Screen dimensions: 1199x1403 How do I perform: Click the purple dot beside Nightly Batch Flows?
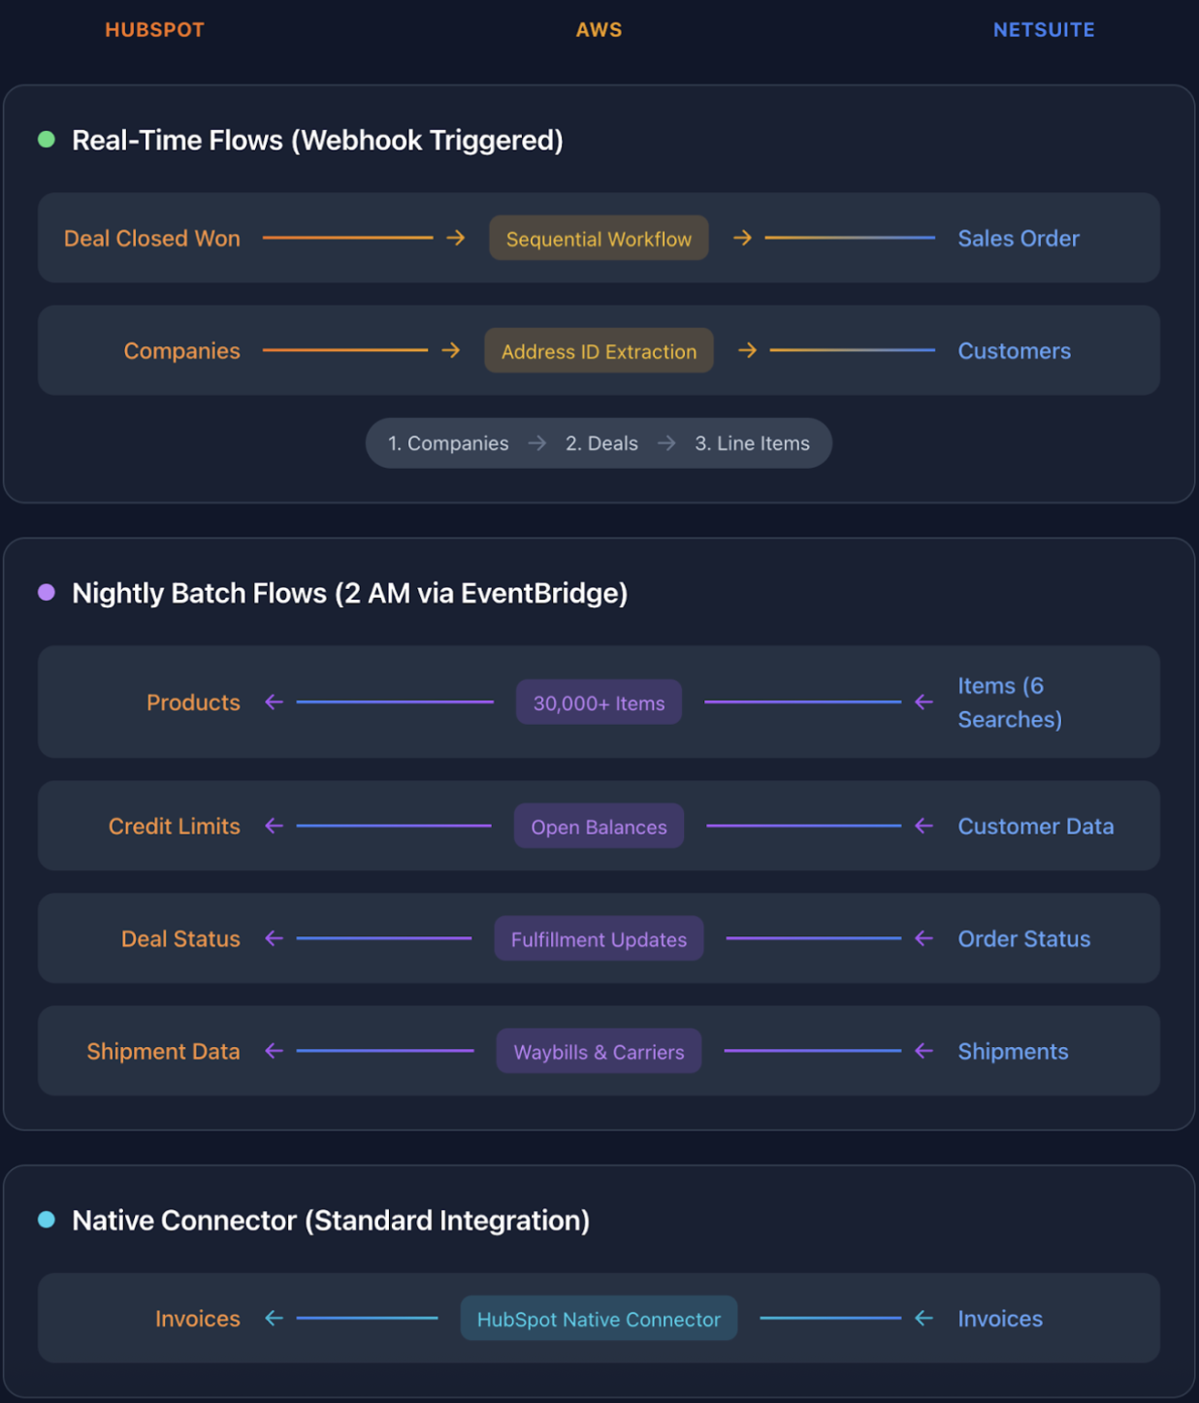pyautogui.click(x=47, y=593)
